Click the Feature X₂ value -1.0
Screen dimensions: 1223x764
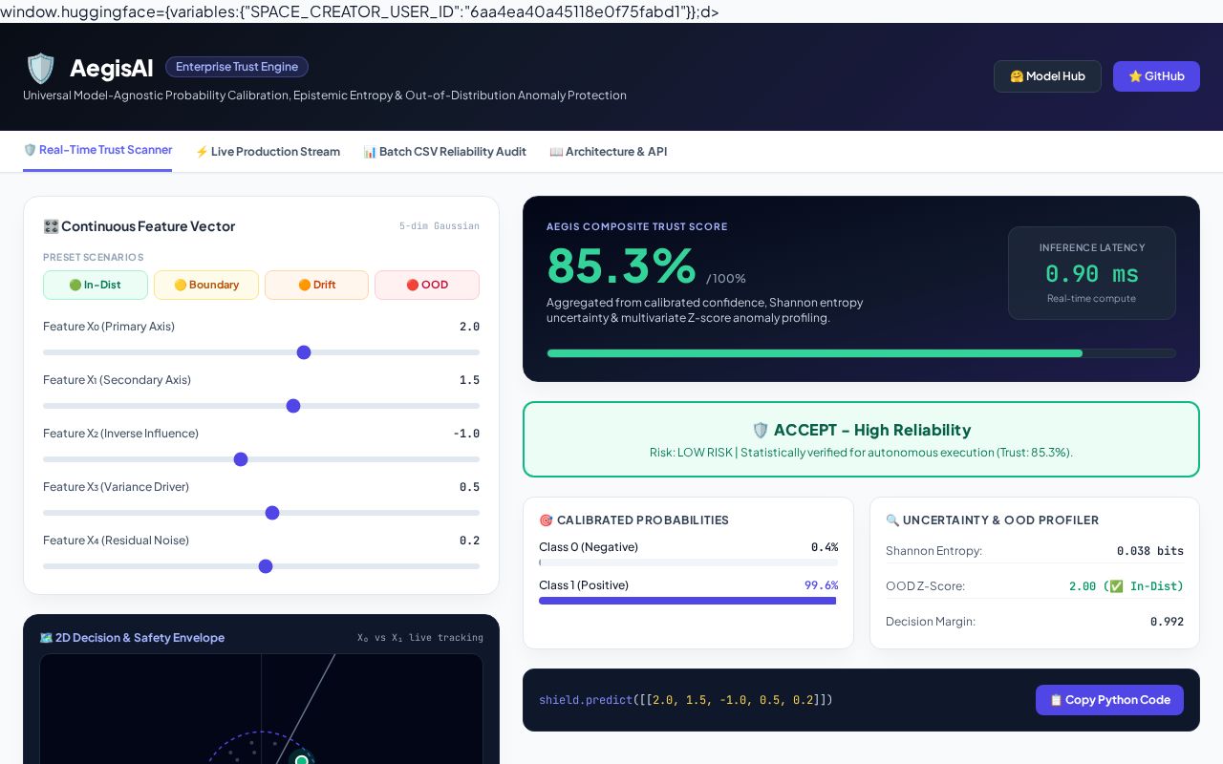tap(466, 434)
